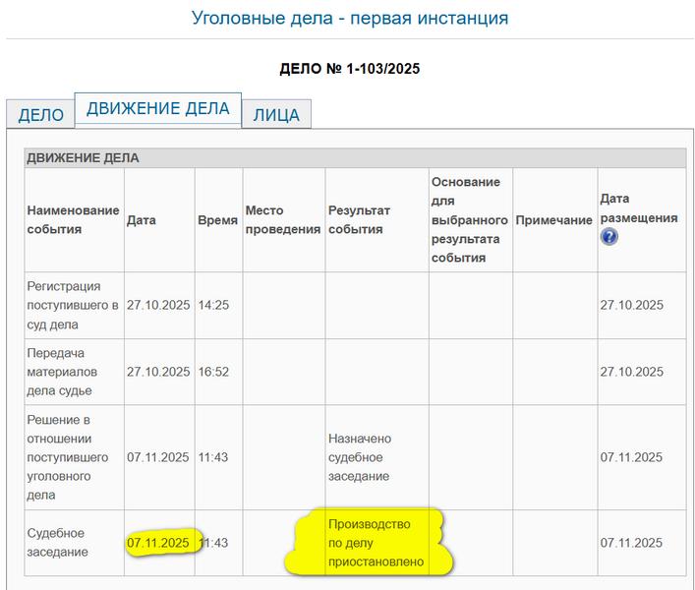Click the 14:25 time in the registration row
Viewport: 695px width, 590px height.
coord(213,305)
